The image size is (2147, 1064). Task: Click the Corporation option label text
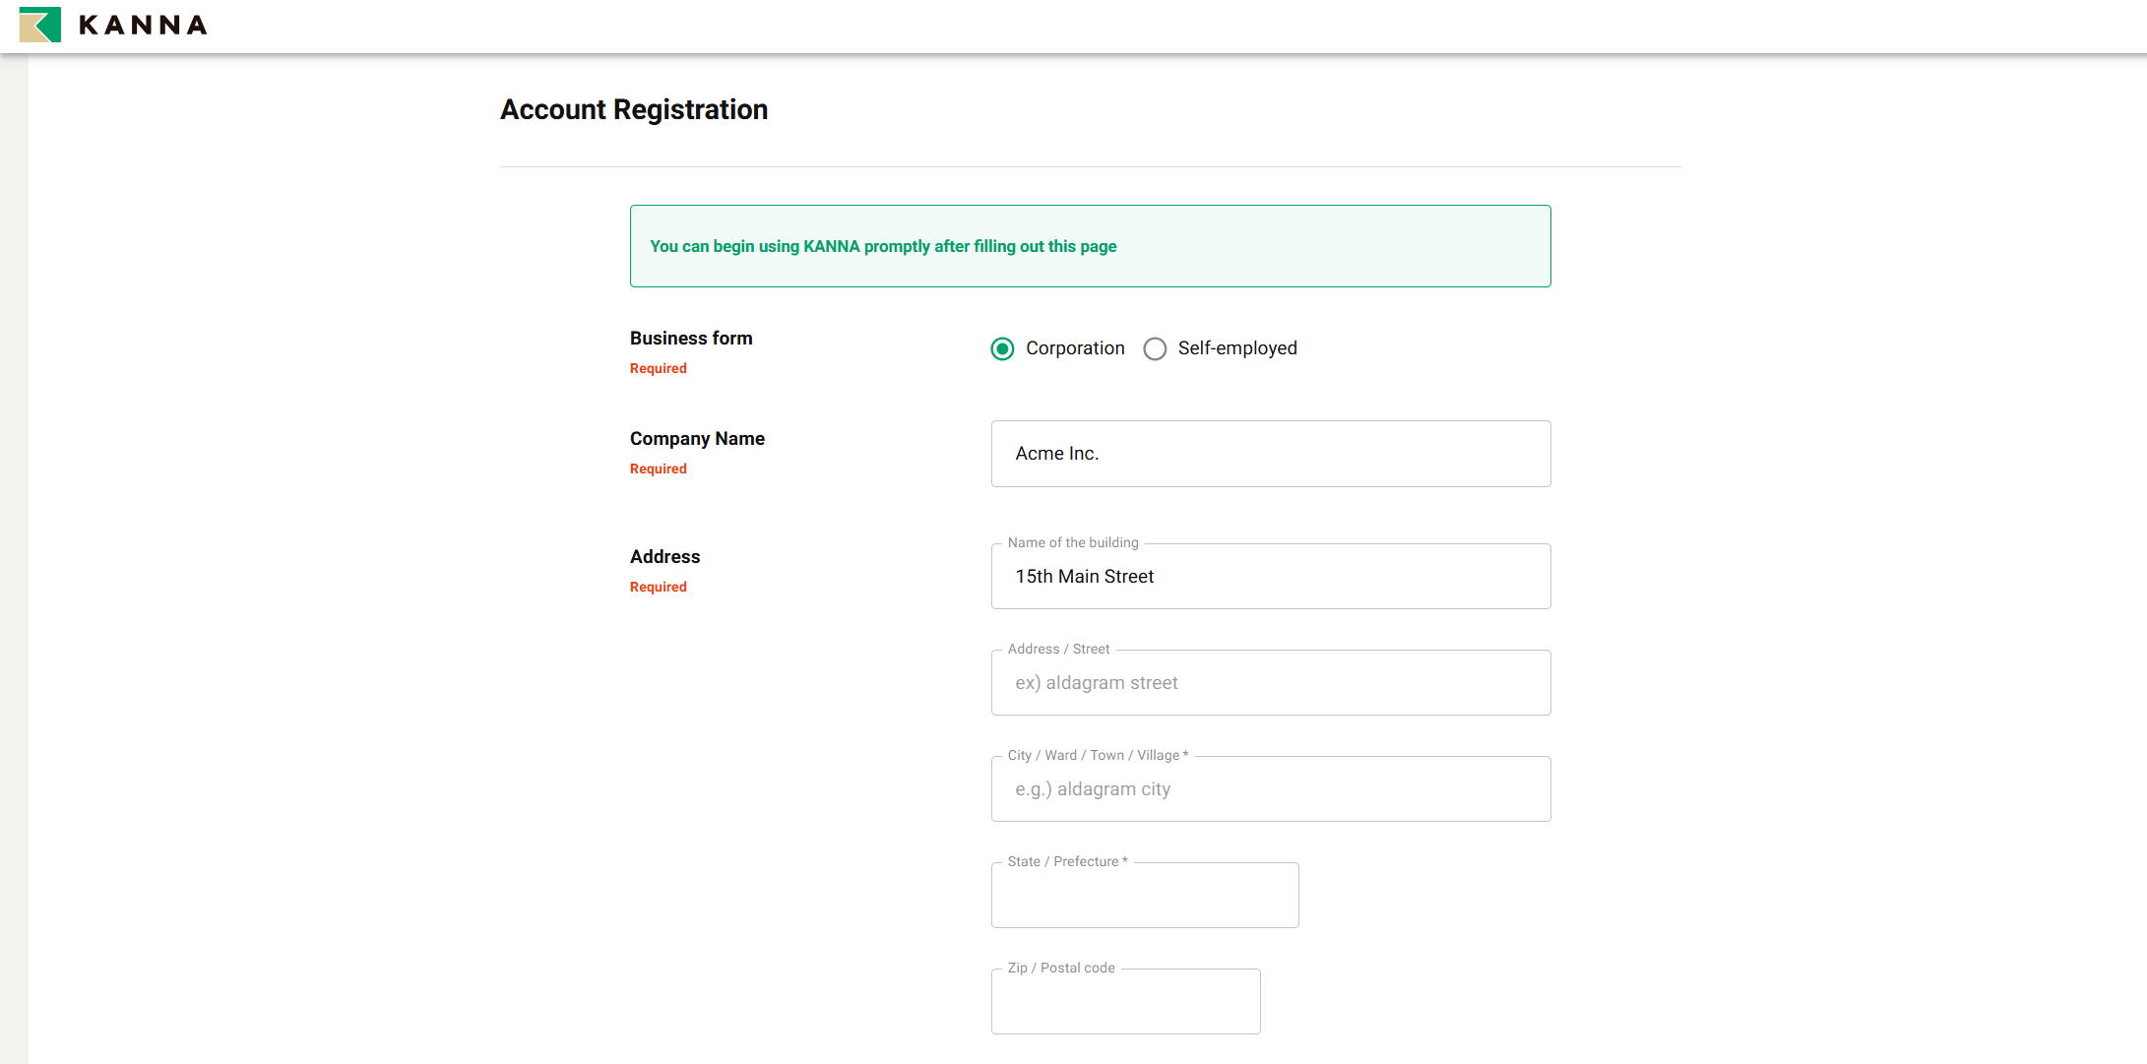pyautogui.click(x=1075, y=348)
